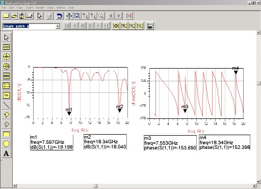This screenshot has height=189, width=261.
Task: Click the m4 readout showing phase 152.398
Action: 224,142
